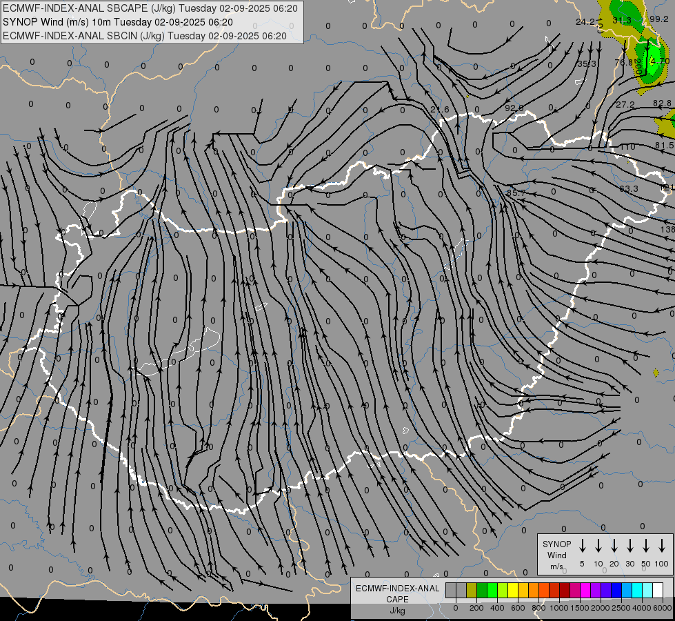Click the SYNOP Wind m/s legend label

(556, 555)
